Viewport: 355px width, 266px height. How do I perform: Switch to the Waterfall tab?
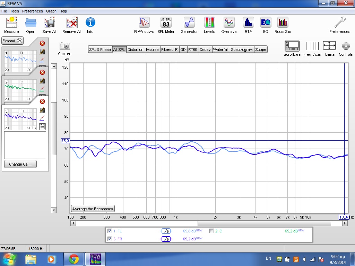[220, 50]
